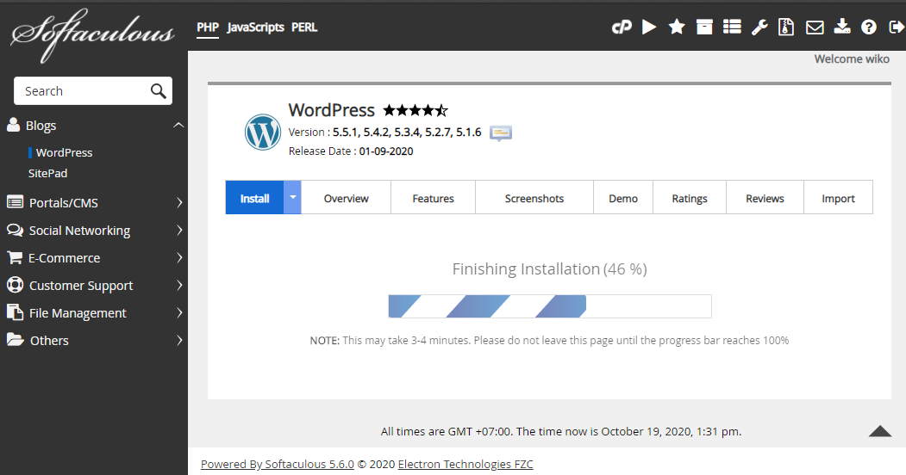Open the Install button dropdown arrow
Viewport: 906px width, 475px height.
coord(292,197)
